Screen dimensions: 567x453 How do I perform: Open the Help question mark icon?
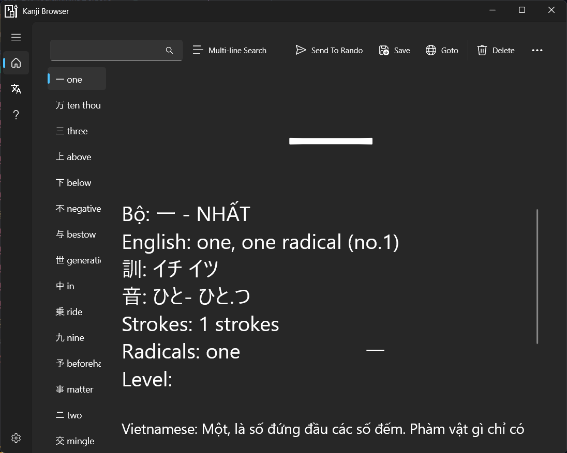pyautogui.click(x=16, y=115)
